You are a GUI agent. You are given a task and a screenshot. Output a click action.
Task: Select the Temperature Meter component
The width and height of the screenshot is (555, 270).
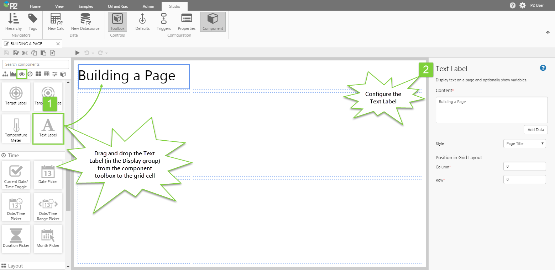tap(16, 129)
